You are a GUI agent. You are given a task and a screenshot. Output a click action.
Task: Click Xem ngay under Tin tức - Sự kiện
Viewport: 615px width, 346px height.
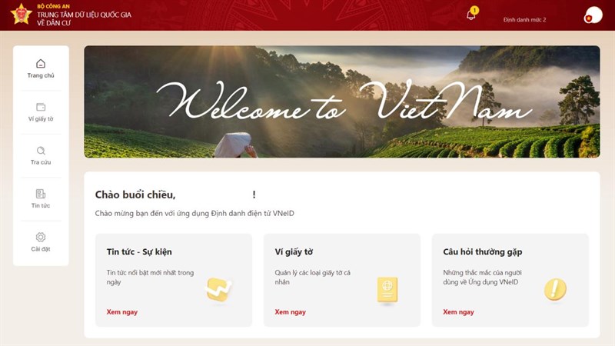tap(122, 312)
